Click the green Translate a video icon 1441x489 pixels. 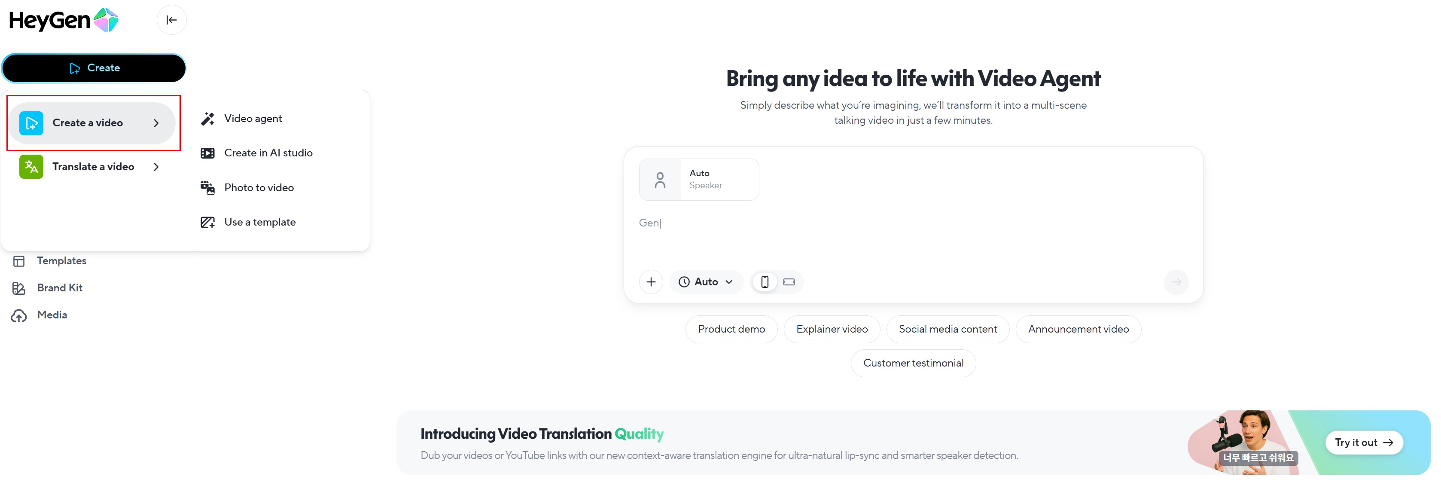tap(31, 167)
